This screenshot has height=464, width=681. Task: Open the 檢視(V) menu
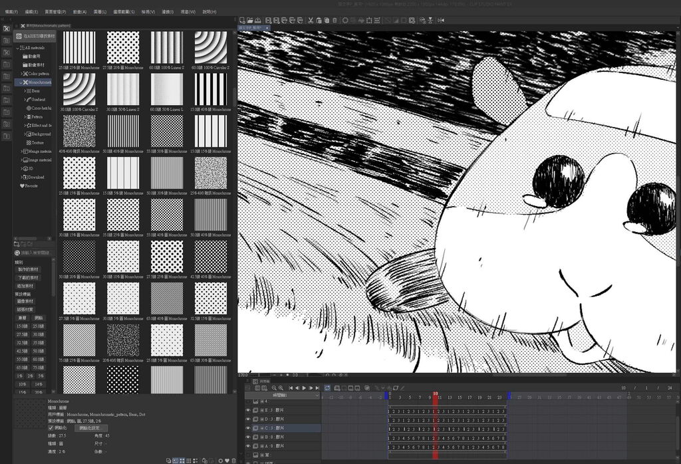(148, 12)
